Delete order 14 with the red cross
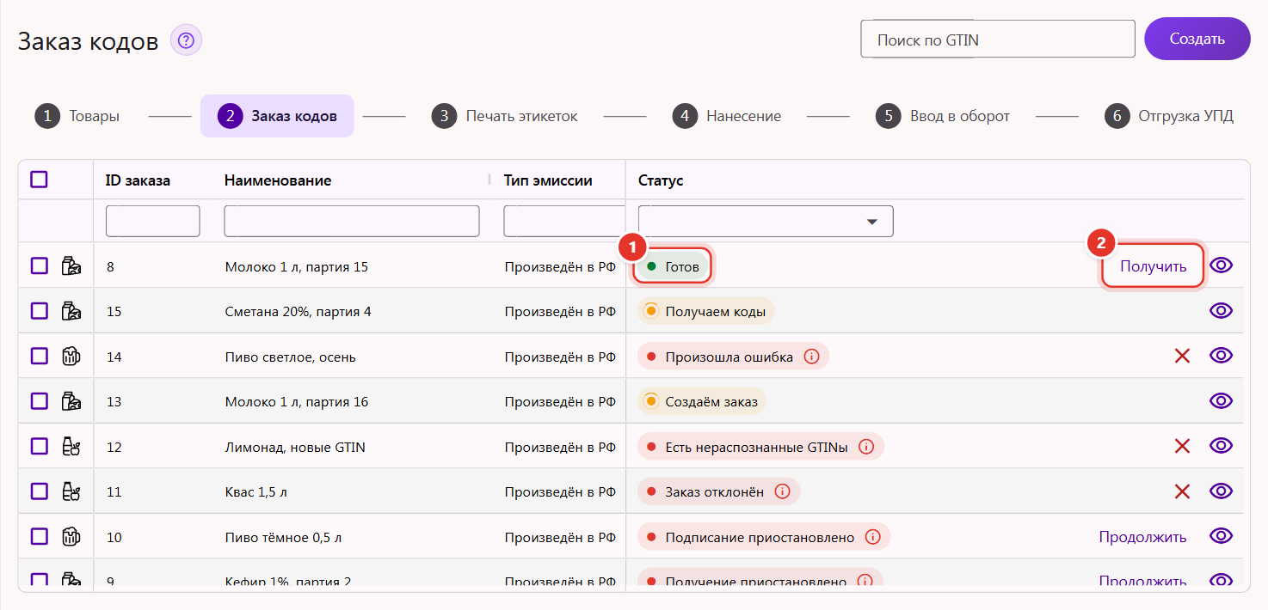This screenshot has width=1268, height=610. [x=1182, y=356]
